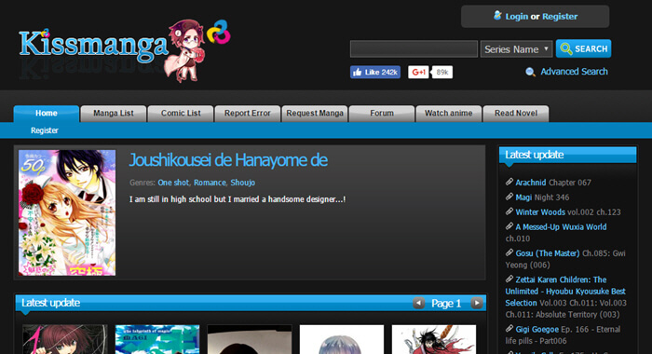The image size is (652, 354).
Task: Open the Joushikousei de Hanayome de title link
Action: (228, 160)
